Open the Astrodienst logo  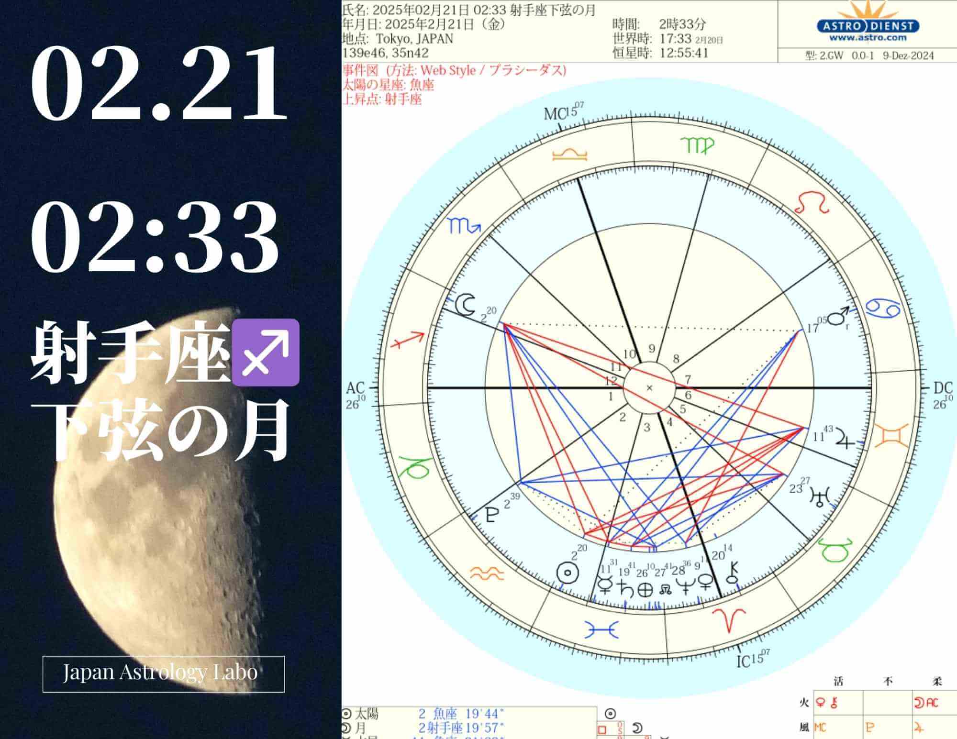pos(867,22)
